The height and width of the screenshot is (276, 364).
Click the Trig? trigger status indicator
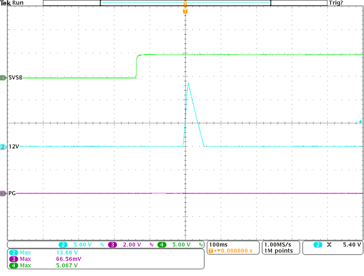335,3
